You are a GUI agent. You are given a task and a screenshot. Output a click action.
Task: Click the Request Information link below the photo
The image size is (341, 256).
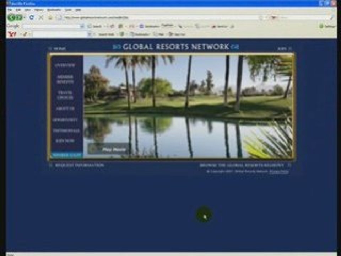point(79,165)
